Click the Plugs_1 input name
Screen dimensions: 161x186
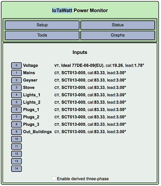(31, 110)
